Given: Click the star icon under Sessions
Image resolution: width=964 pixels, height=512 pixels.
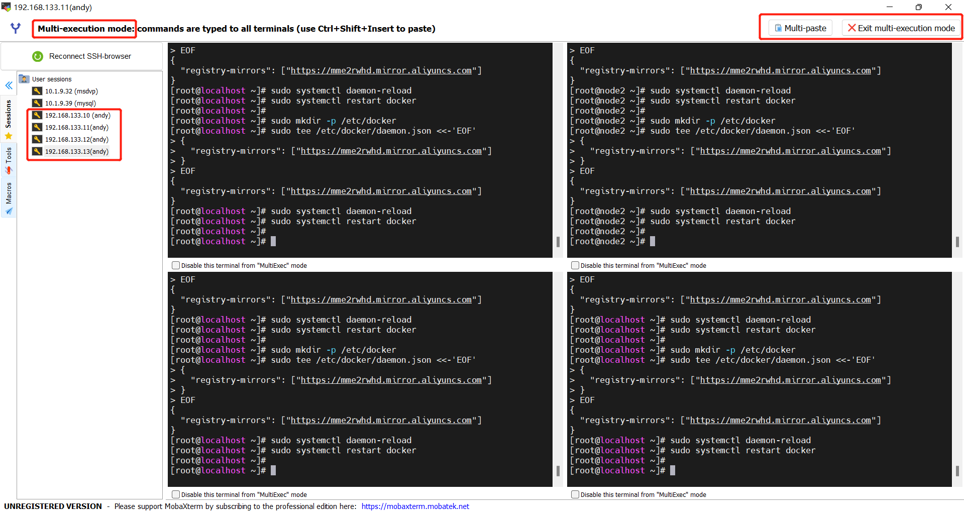Looking at the screenshot, I should pyautogui.click(x=9, y=136).
